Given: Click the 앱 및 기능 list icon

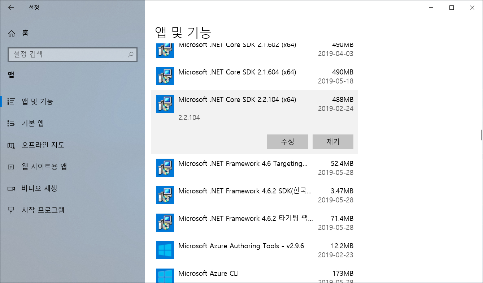Looking at the screenshot, I should point(11,102).
